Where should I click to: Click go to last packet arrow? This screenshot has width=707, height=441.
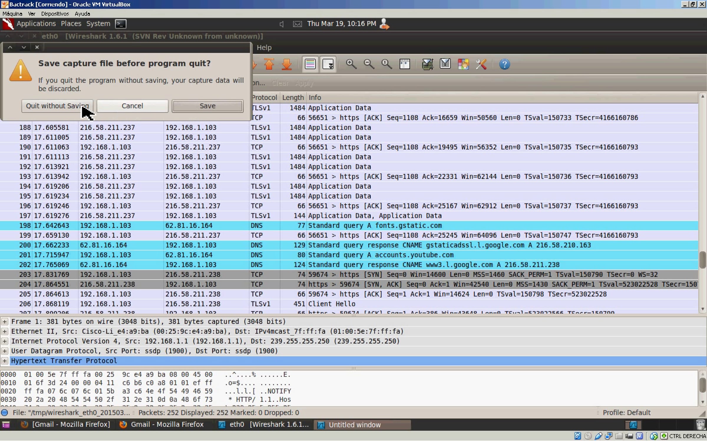[x=287, y=64]
